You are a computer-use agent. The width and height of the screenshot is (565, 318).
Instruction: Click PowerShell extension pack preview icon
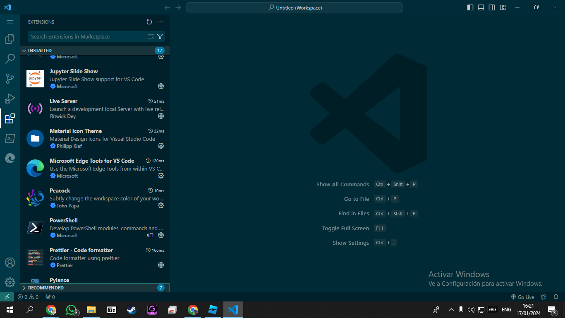pos(150,235)
